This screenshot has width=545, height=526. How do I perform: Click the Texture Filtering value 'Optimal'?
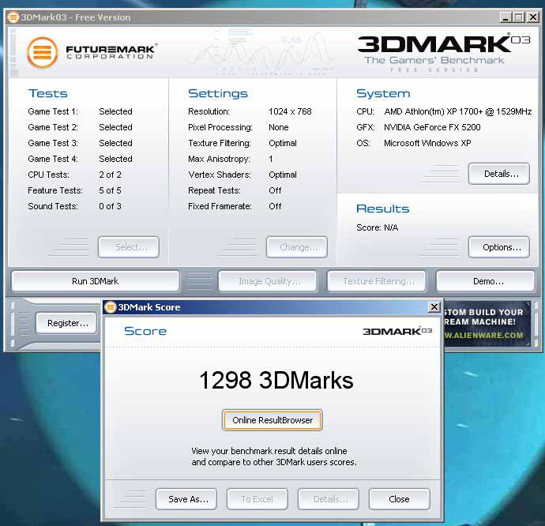coord(283,143)
